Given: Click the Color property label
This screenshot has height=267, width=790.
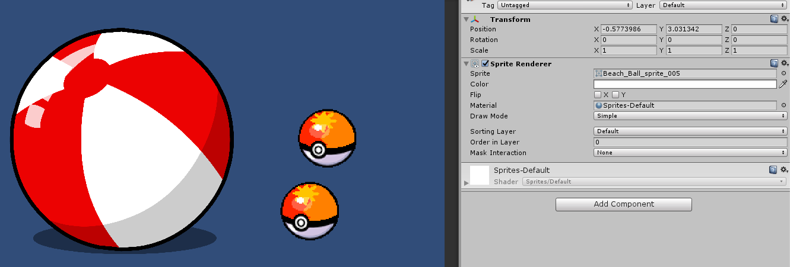Looking at the screenshot, I should coord(479,84).
